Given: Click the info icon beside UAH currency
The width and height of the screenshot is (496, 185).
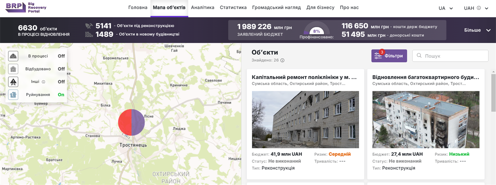Looking at the screenshot, I should tap(479, 8).
